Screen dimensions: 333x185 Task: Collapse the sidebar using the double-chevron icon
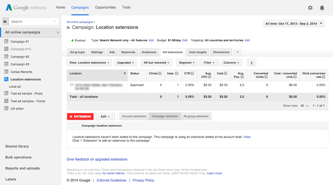58,32
